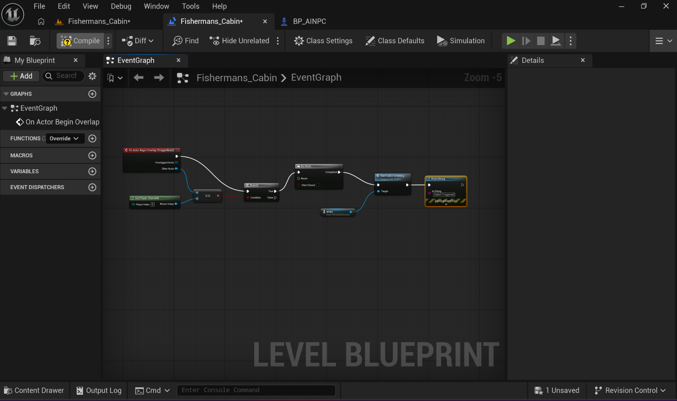
Task: Save the current blueprint asset
Action: 12,41
